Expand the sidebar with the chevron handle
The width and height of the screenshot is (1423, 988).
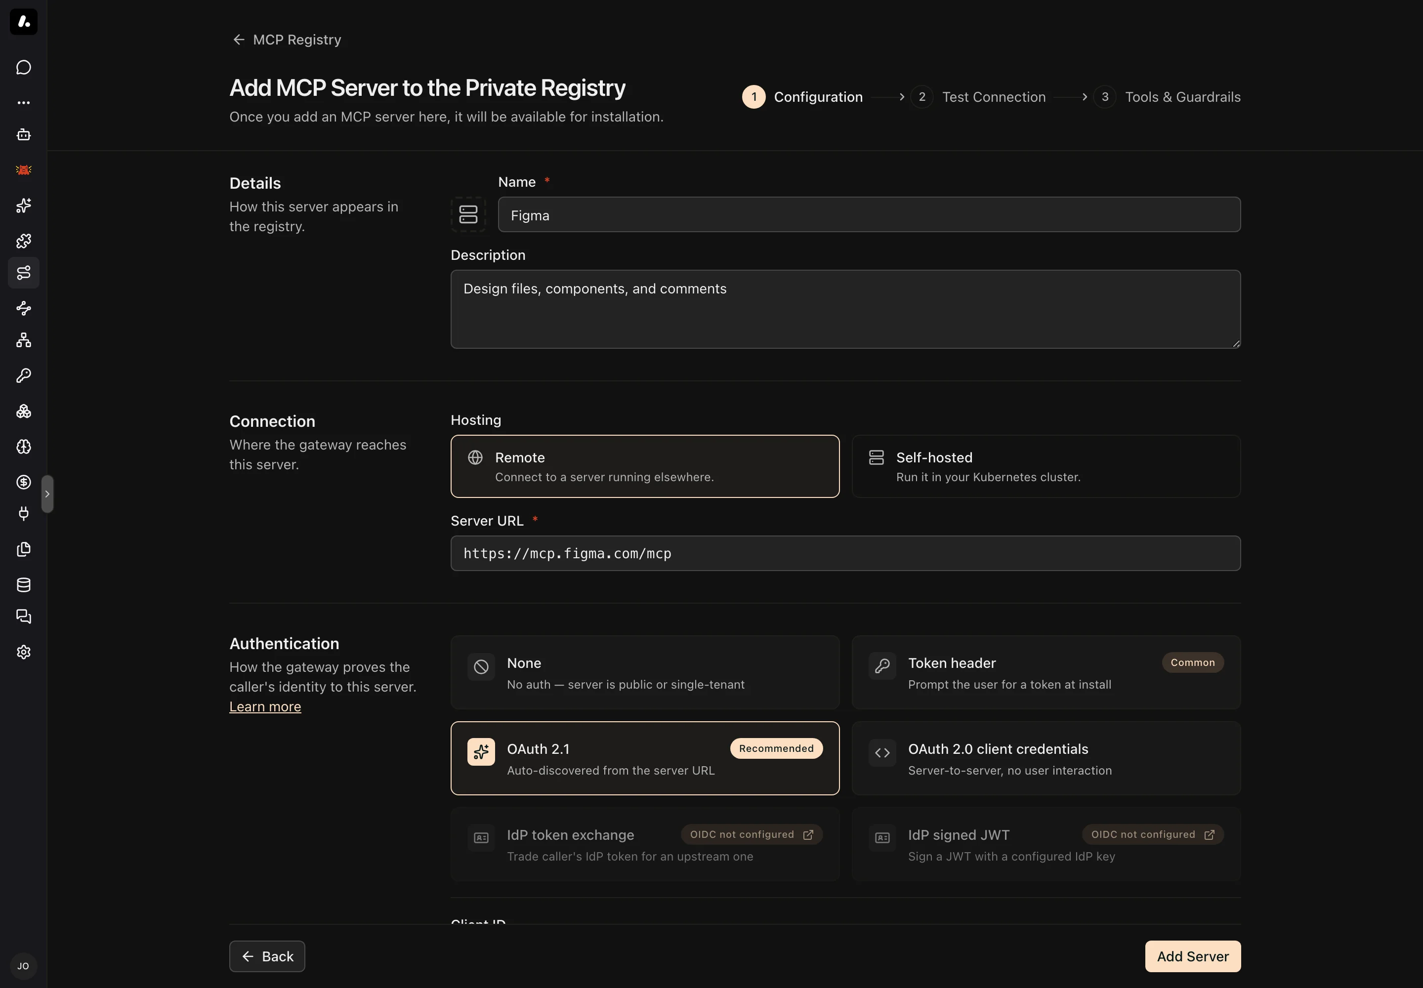[47, 494]
